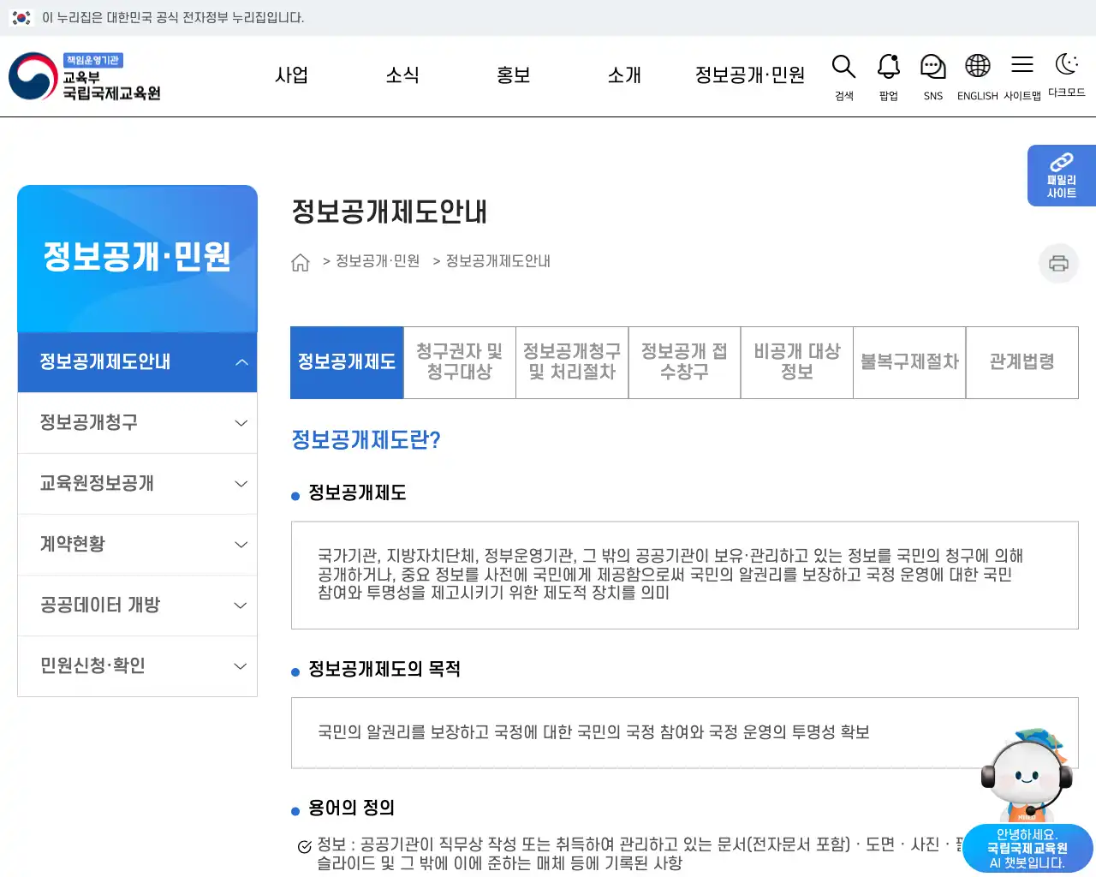Select the 정보공개 접수창구 tab
This screenshot has width=1096, height=877.
click(684, 362)
